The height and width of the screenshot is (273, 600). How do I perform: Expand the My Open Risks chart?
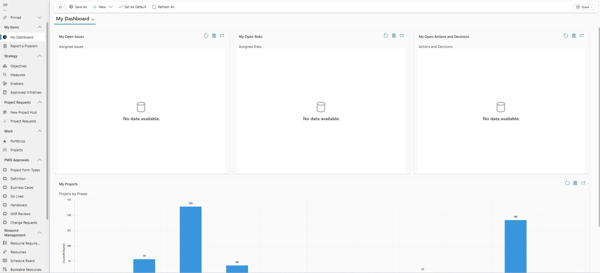402,36
